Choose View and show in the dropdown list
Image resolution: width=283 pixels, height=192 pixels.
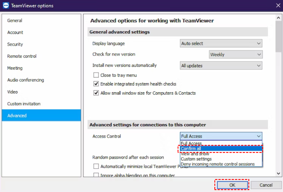[x=221, y=154]
